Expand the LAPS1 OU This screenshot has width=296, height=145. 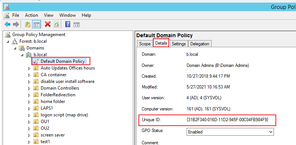[29, 109]
